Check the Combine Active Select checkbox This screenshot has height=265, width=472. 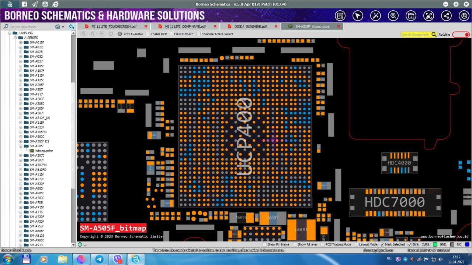tap(198, 34)
